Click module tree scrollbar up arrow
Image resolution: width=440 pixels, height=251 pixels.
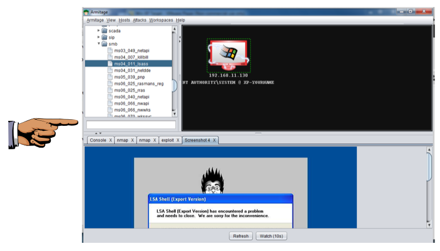(174, 28)
